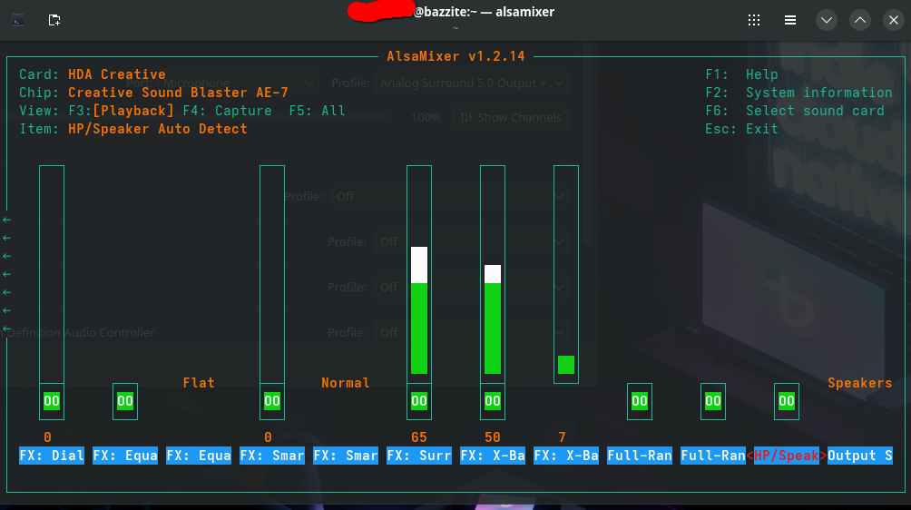
Task: Select the Normal smart volume value
Action: (x=345, y=383)
